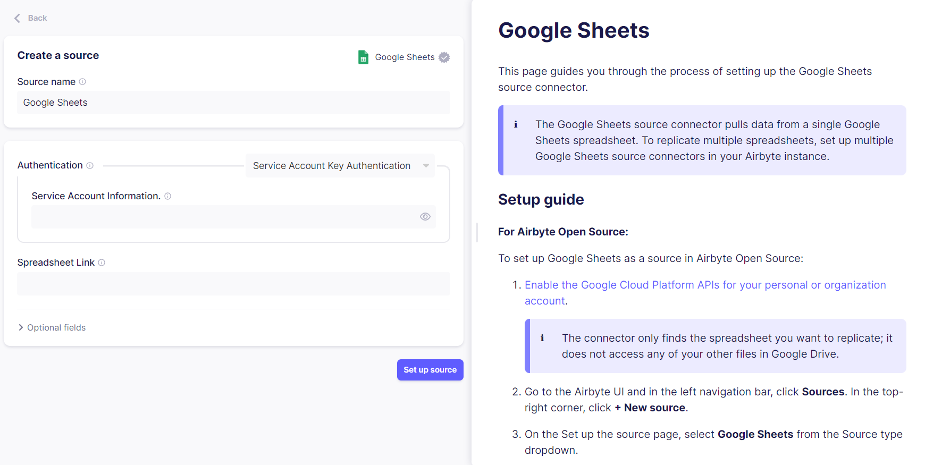Click the panel resize handle between form and docs
The width and height of the screenshot is (925, 465).
coord(477,233)
